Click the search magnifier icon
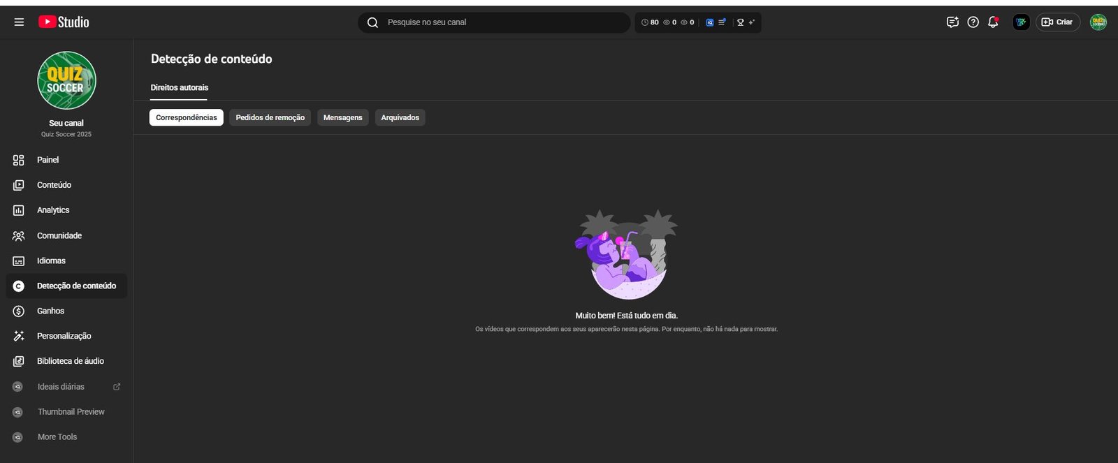Image resolution: width=1118 pixels, height=463 pixels. (372, 22)
